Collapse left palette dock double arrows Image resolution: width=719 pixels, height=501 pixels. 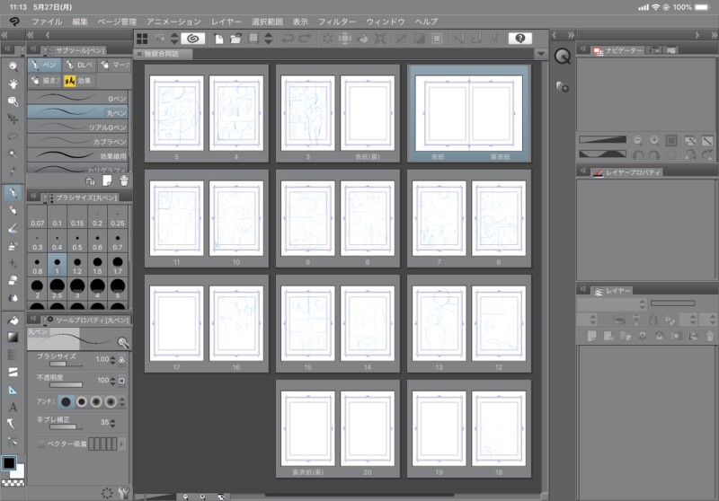click(4, 35)
